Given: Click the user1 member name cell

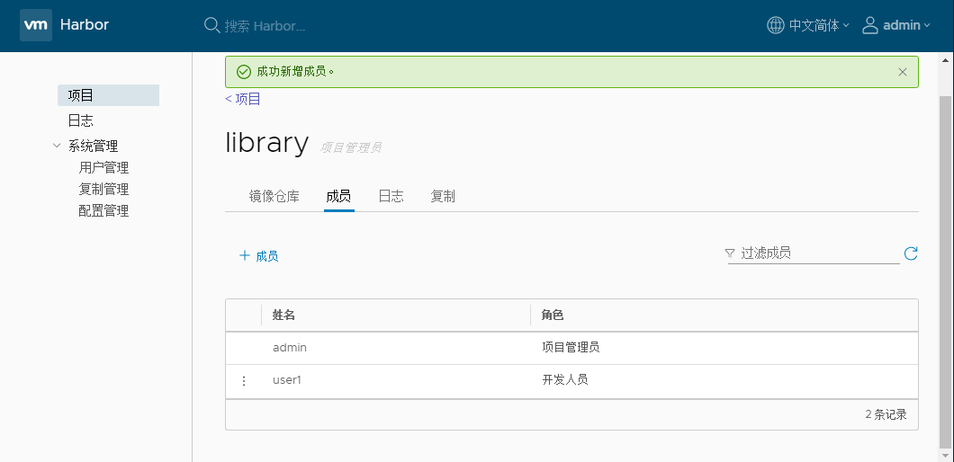Looking at the screenshot, I should tap(287, 380).
